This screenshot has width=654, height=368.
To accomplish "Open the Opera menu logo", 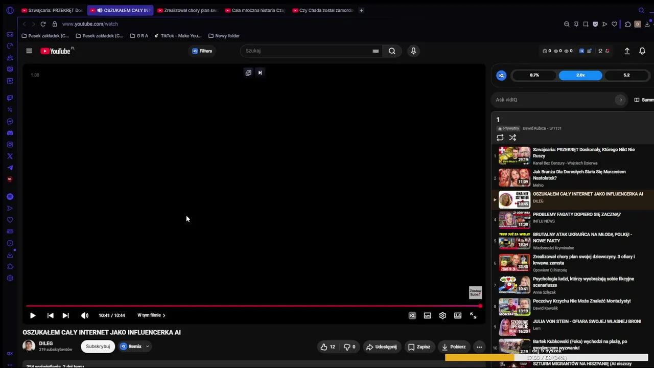I will (10, 10).
